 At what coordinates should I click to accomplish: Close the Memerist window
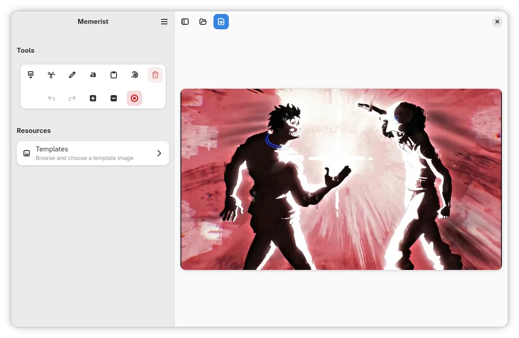[x=497, y=22]
